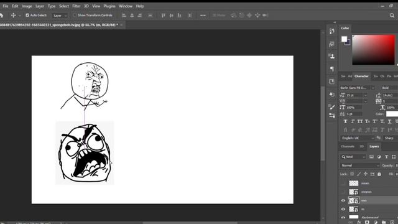Create new group folder icon
The height and width of the screenshot is (224, 398).
click(384, 222)
